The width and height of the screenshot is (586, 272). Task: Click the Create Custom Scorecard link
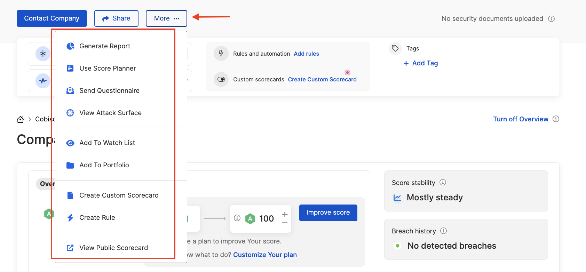(x=322, y=80)
